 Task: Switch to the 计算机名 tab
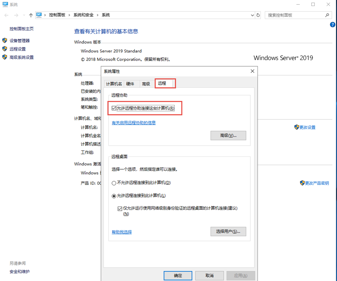click(114, 84)
